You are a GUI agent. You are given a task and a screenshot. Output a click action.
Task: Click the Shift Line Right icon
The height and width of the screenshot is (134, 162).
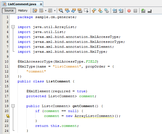[x=121, y=10]
